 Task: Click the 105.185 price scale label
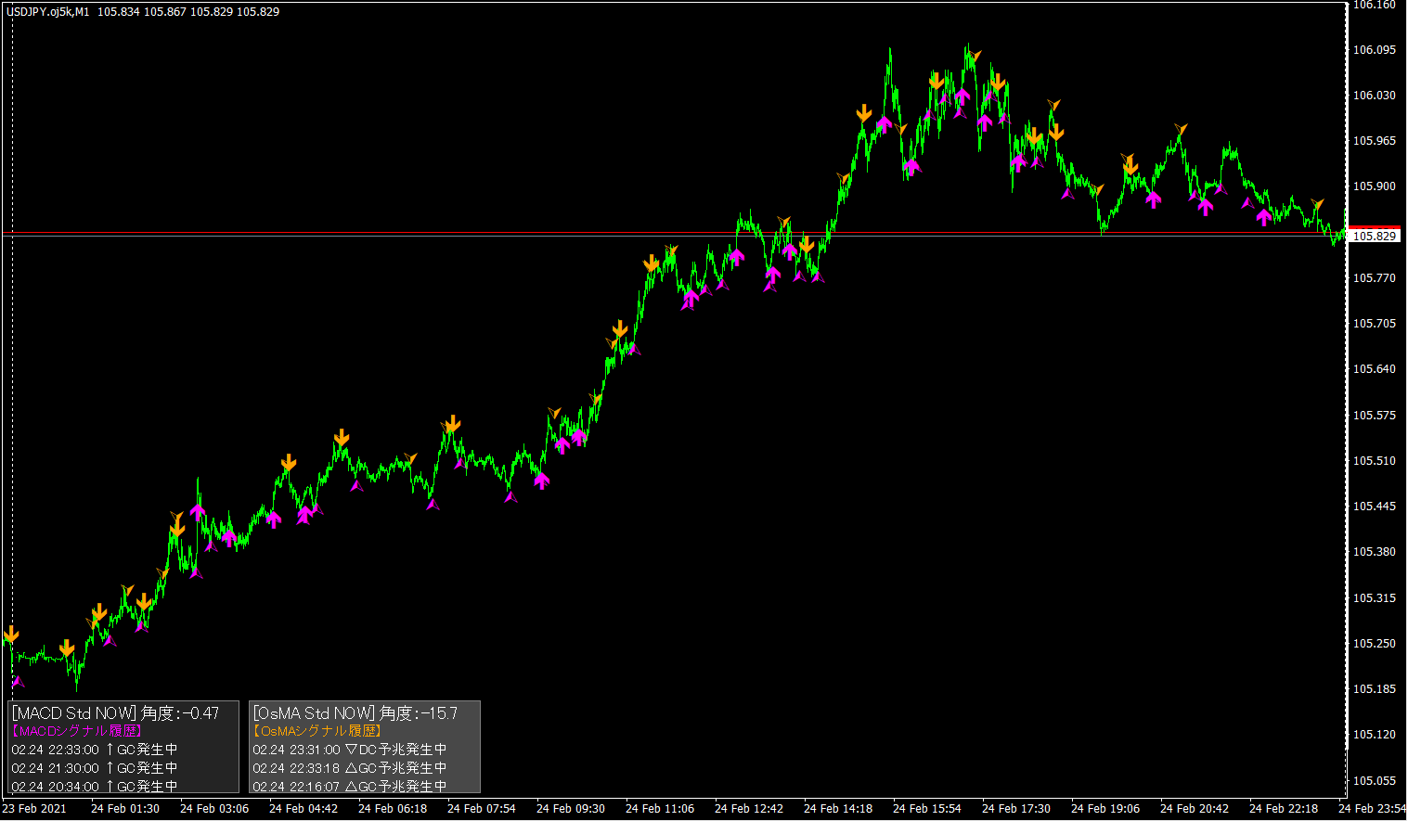1375,689
